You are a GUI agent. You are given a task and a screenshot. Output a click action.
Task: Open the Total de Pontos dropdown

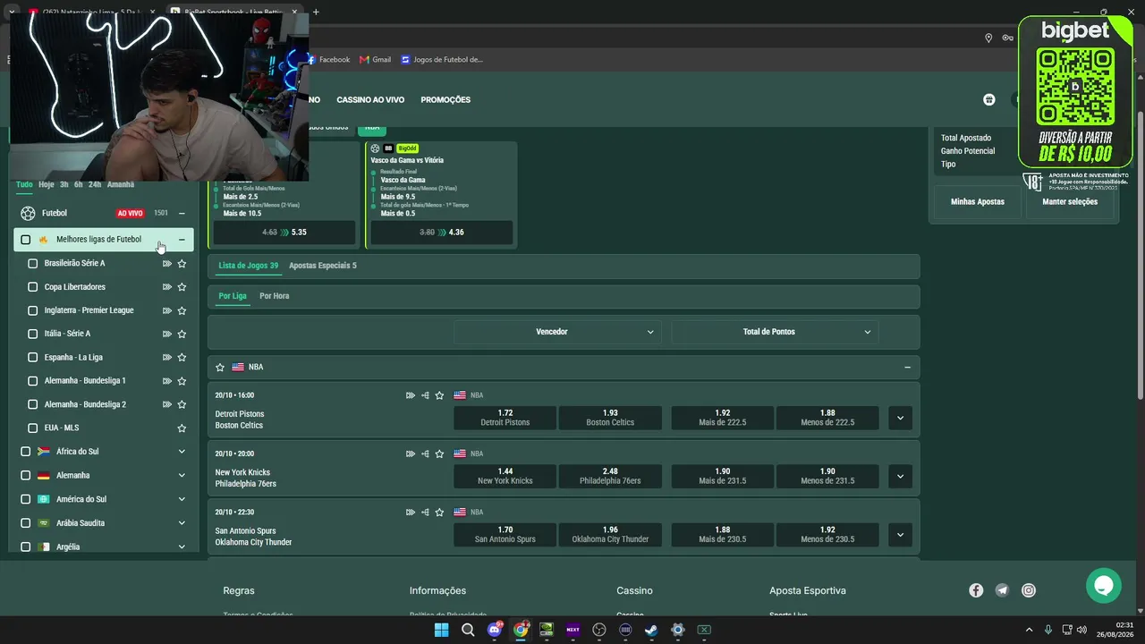775,332
